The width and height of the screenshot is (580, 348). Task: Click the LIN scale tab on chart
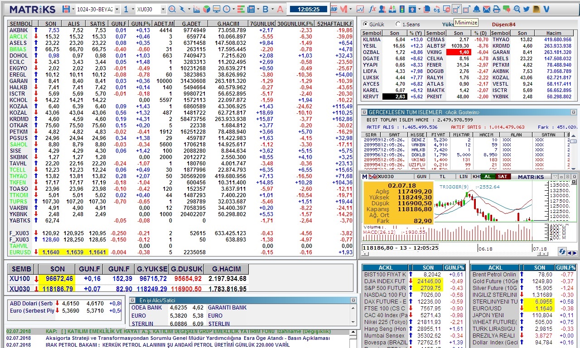click(464, 177)
